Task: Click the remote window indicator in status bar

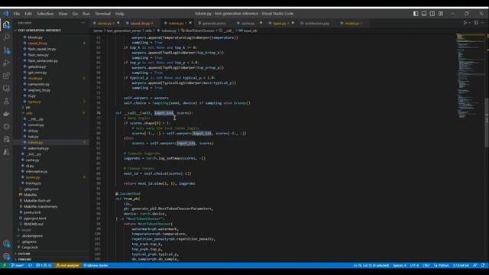Action: coord(4,265)
